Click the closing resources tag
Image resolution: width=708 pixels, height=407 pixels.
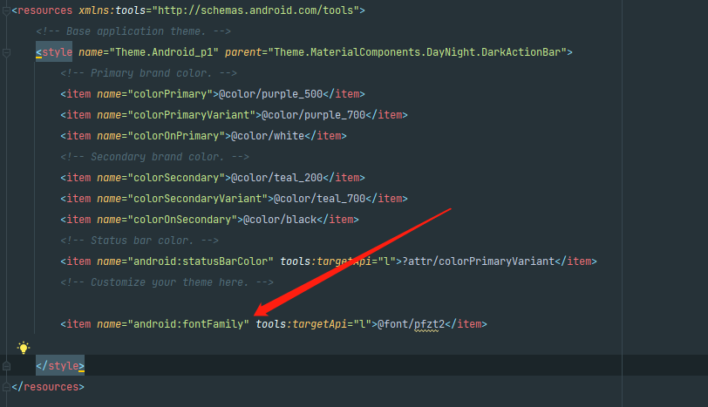pos(48,387)
